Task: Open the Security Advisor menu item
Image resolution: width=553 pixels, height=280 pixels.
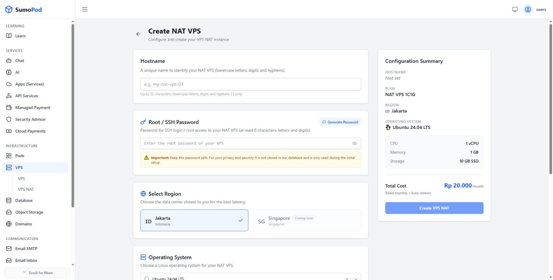Action: tap(35, 119)
